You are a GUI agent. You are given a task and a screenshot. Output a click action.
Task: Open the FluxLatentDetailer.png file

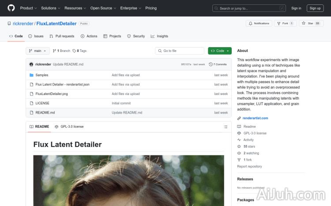52,94
